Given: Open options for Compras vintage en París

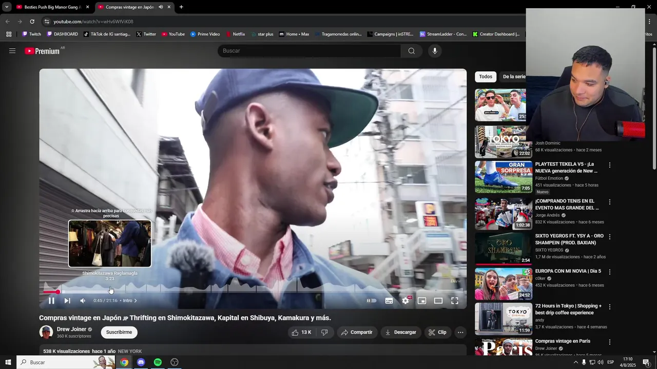Looking at the screenshot, I should click(x=610, y=342).
